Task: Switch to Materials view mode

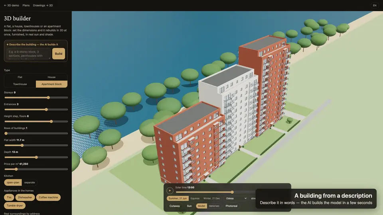Action: click(x=214, y=206)
